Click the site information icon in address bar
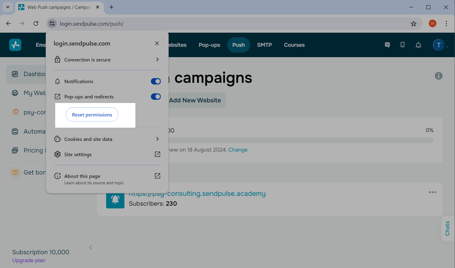The image size is (455, 268). pos(52,24)
